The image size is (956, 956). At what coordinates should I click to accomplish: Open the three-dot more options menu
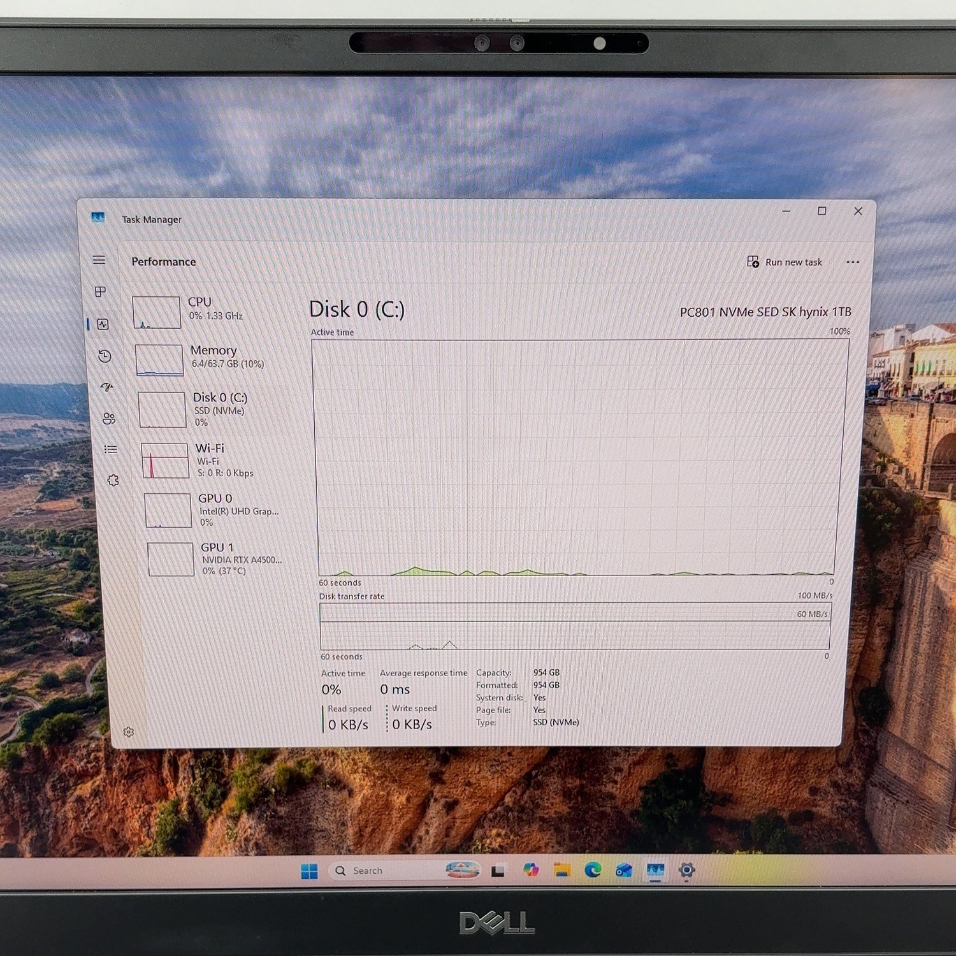pyautogui.click(x=853, y=262)
